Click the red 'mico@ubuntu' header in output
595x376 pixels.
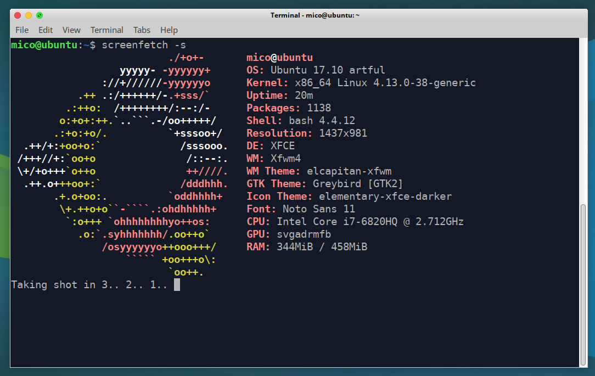click(x=280, y=58)
